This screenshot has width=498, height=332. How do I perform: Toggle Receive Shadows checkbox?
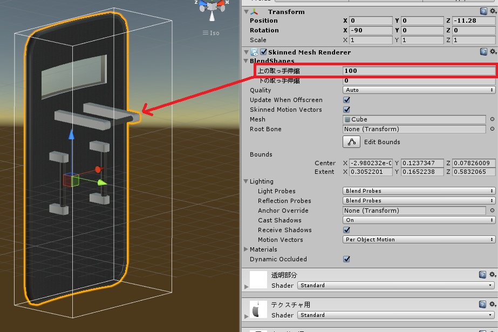click(x=346, y=229)
